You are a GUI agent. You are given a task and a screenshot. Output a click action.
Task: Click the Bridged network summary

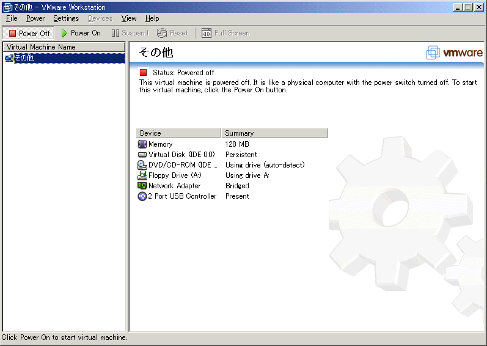237,186
